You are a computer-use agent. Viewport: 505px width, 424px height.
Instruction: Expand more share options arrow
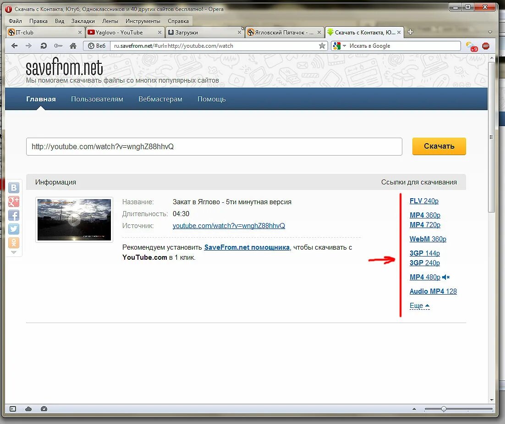click(14, 252)
